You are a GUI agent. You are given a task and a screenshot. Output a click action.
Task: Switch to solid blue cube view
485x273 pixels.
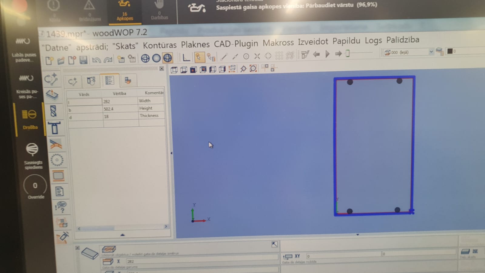click(x=193, y=70)
